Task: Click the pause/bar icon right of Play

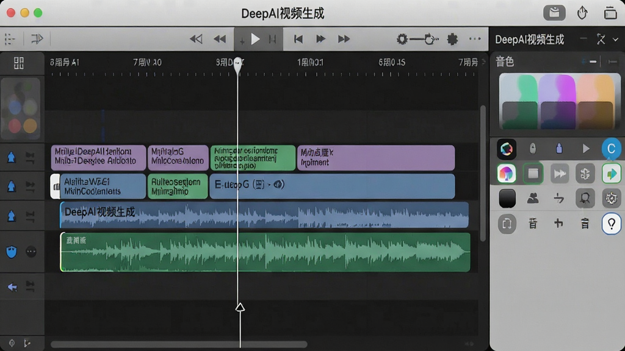Action: click(273, 39)
